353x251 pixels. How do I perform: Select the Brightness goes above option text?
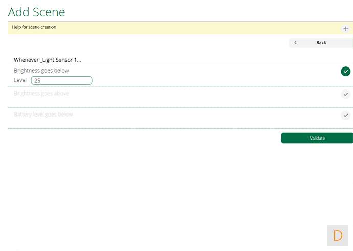pyautogui.click(x=41, y=94)
